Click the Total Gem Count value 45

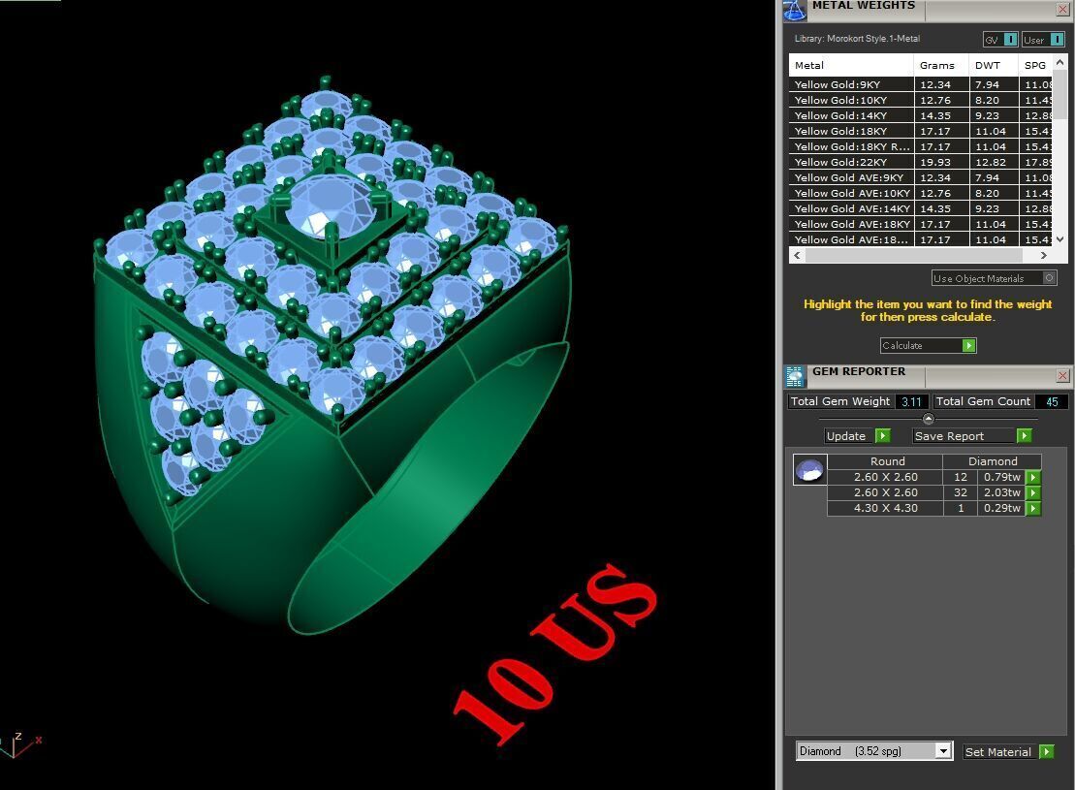pos(1052,402)
